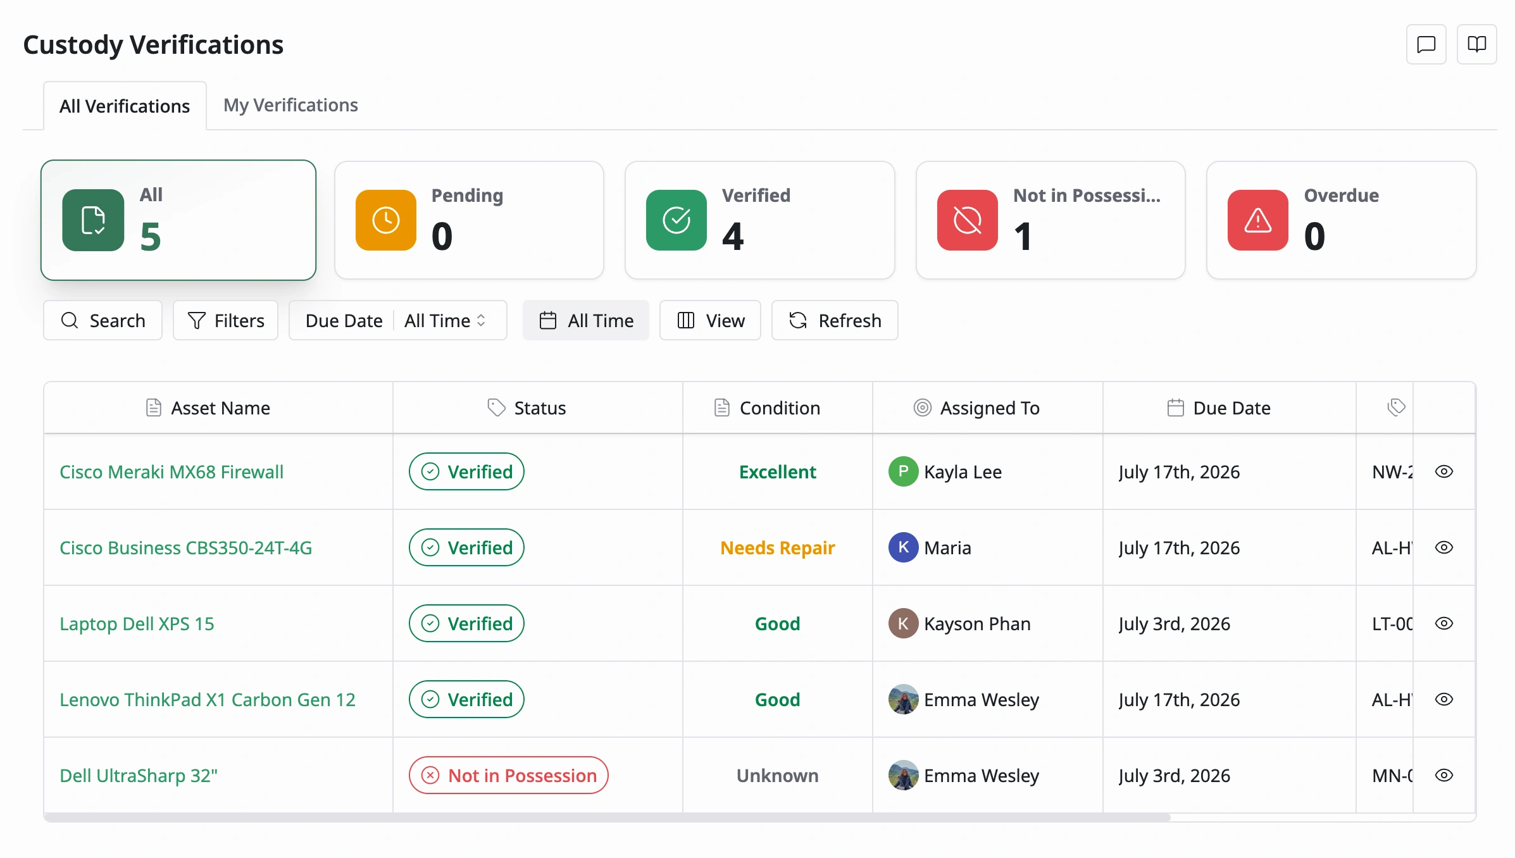Click the red Not in Possession icon
The width and height of the screenshot is (1515, 858).
coord(968,220)
